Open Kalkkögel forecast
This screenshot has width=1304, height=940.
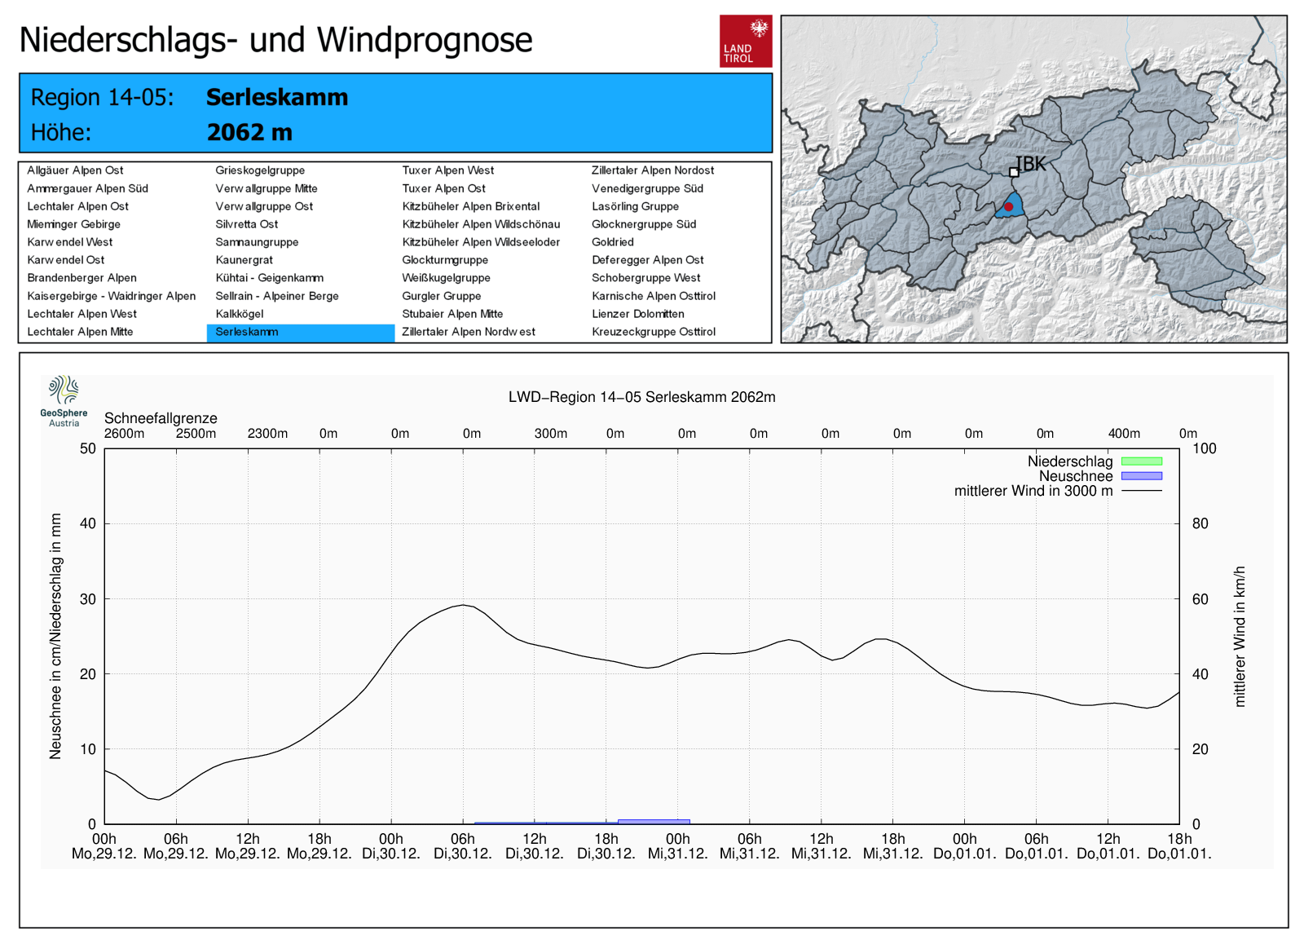[x=240, y=314]
